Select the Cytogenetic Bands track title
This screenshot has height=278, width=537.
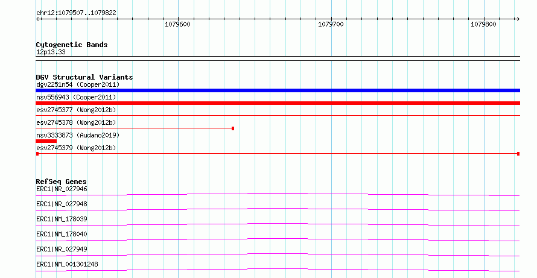72,45
